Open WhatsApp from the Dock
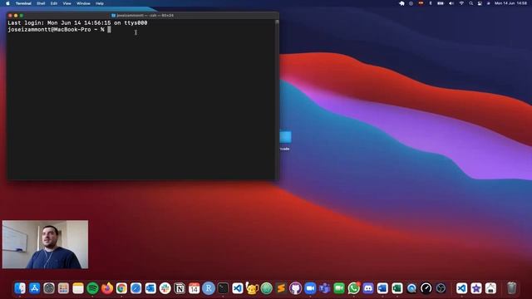This screenshot has height=299, width=532. pos(353,288)
